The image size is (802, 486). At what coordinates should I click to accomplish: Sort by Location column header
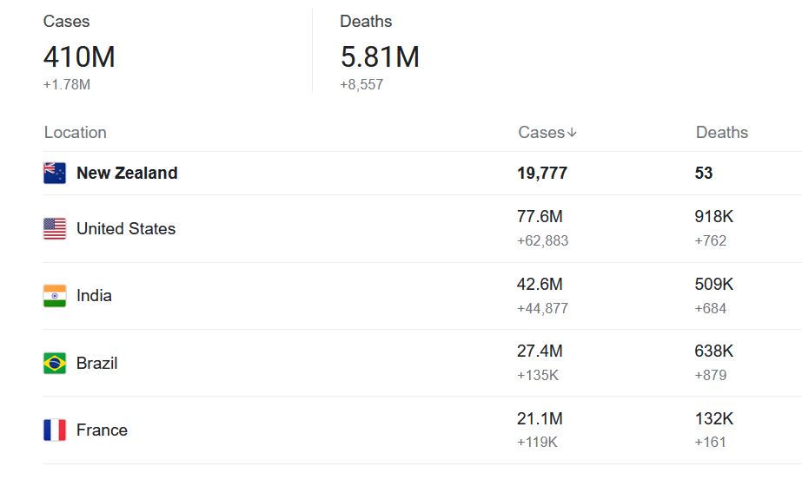point(76,133)
